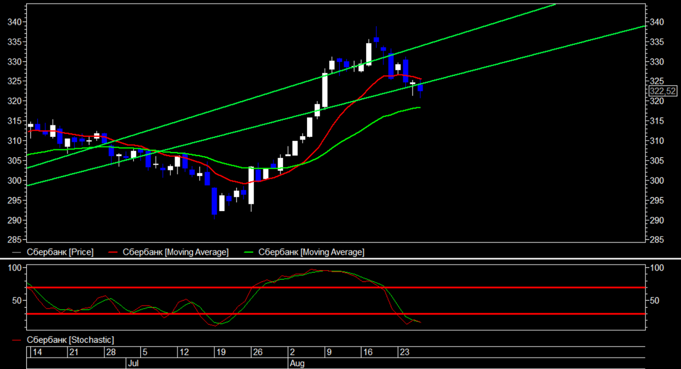The height and width of the screenshot is (369, 681).
Task: Click date 9 on the time axis
Action: 329,352
